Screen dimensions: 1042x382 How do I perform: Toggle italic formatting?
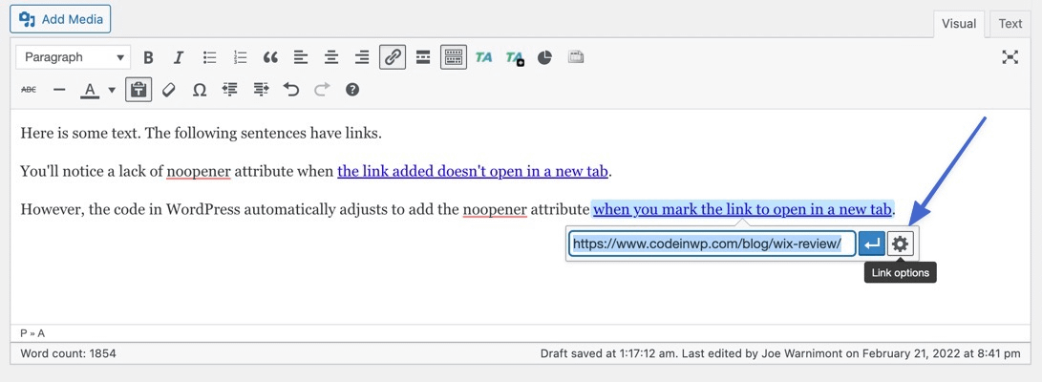(178, 58)
